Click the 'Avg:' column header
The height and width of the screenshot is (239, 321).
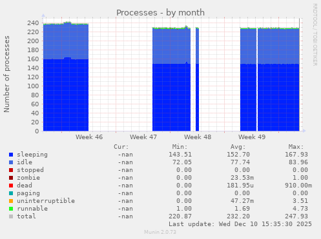(x=238, y=147)
